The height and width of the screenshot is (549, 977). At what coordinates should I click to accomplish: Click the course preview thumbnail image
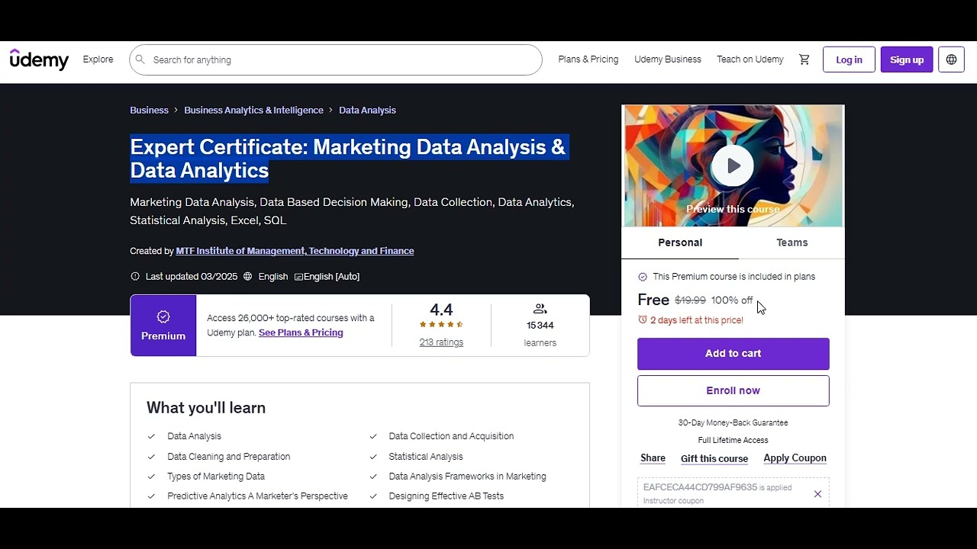click(734, 165)
